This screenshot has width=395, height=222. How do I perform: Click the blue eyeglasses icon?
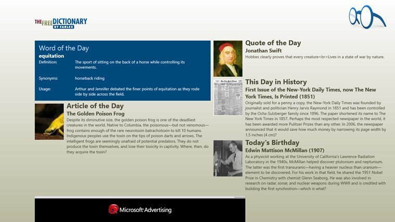(367, 17)
